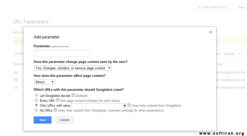Expand the Select dropdown for page content effect
Image resolution: width=247 pixels, height=136 pixels.
pyautogui.click(x=44, y=82)
